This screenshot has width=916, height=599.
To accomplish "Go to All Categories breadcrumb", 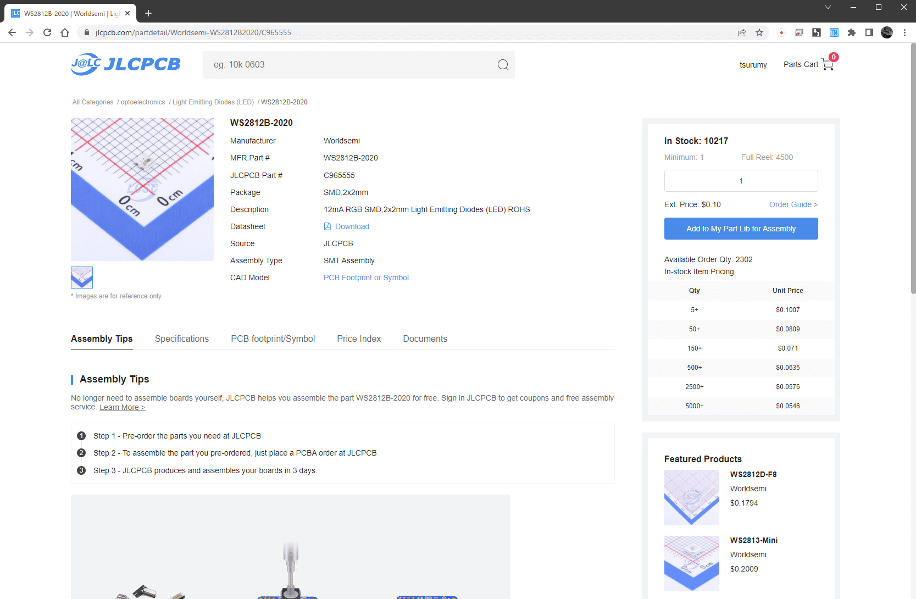I will 93,102.
